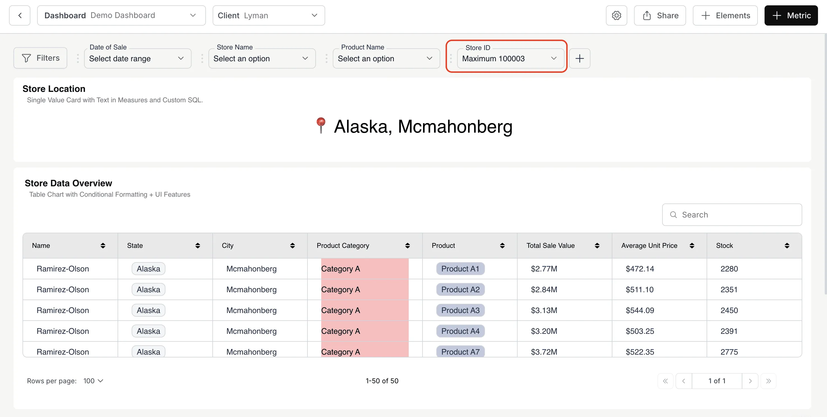
Task: Click the Product A7 tag
Action: tap(460, 352)
